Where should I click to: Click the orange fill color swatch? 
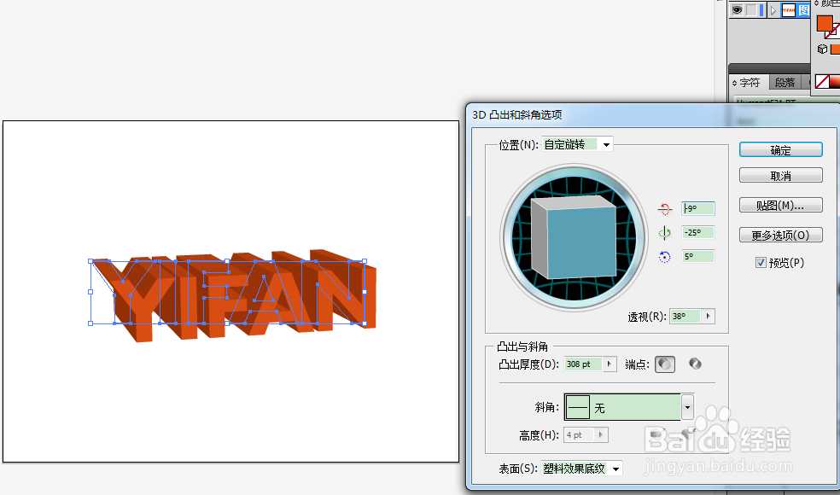point(825,25)
